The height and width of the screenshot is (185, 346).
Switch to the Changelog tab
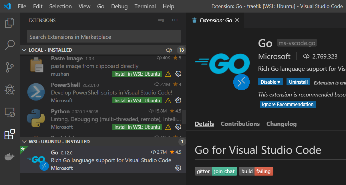click(x=281, y=124)
